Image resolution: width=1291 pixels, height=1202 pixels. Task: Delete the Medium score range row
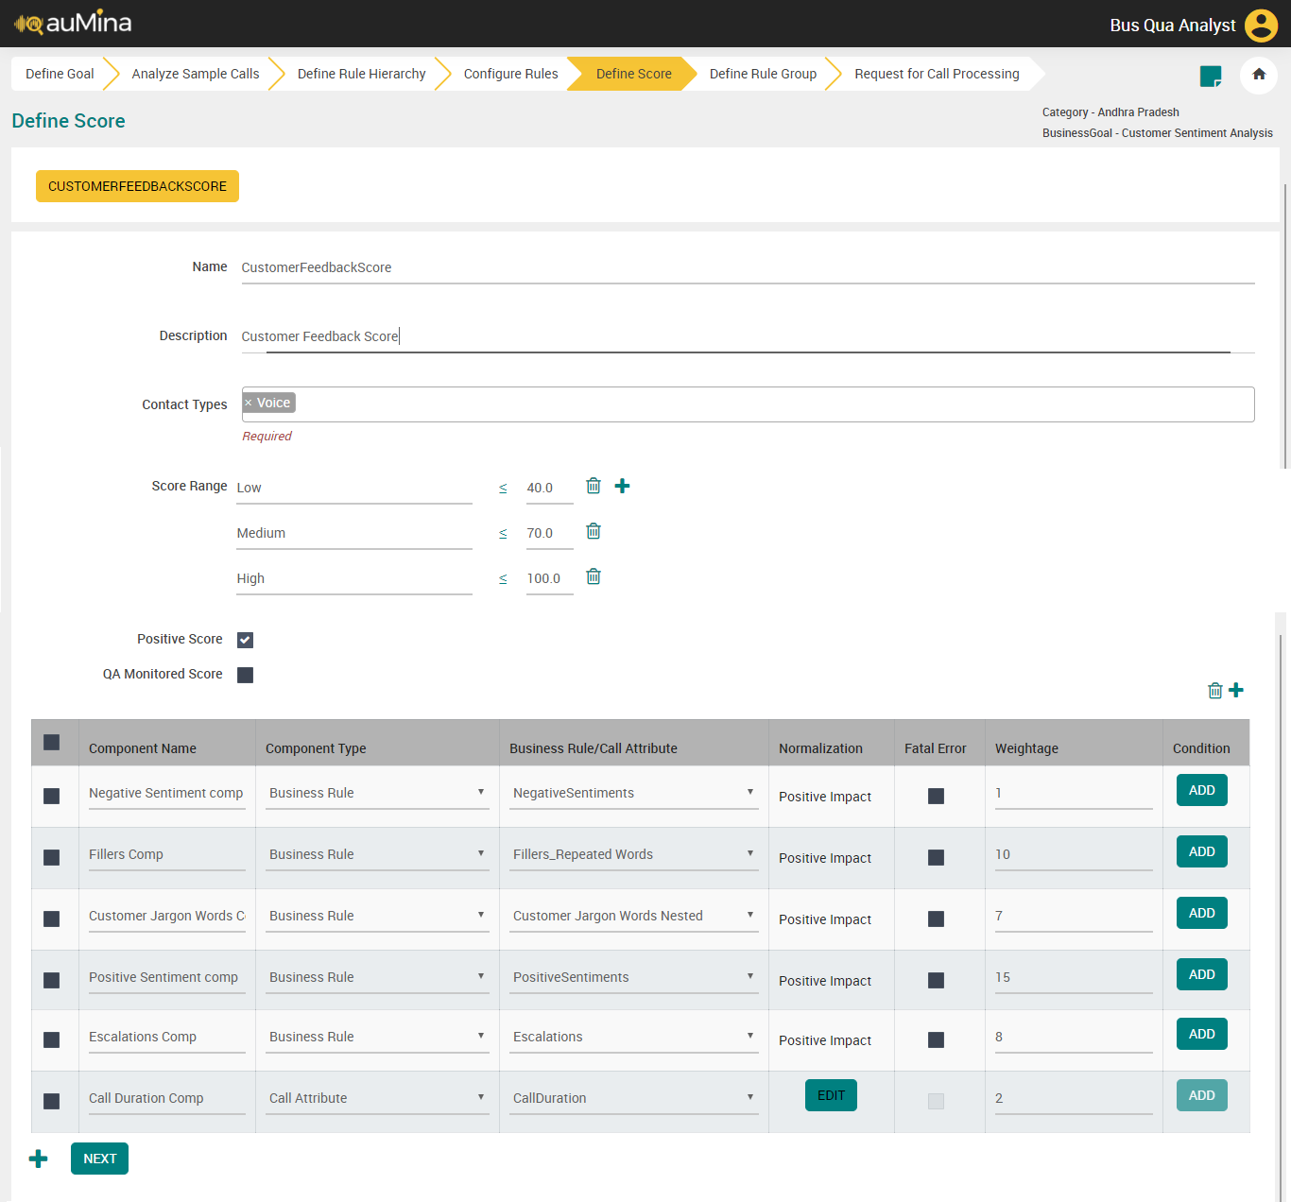594,531
